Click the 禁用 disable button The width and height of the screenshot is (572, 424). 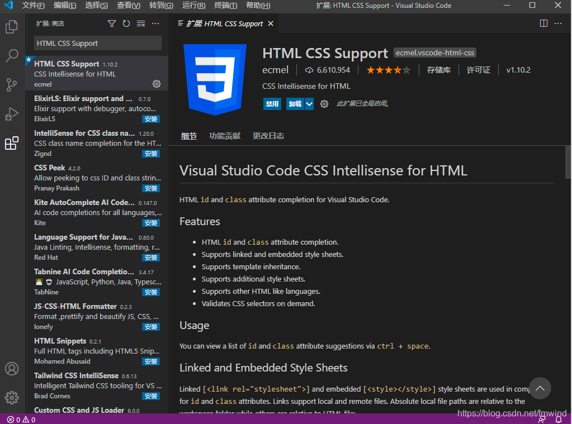click(x=272, y=104)
